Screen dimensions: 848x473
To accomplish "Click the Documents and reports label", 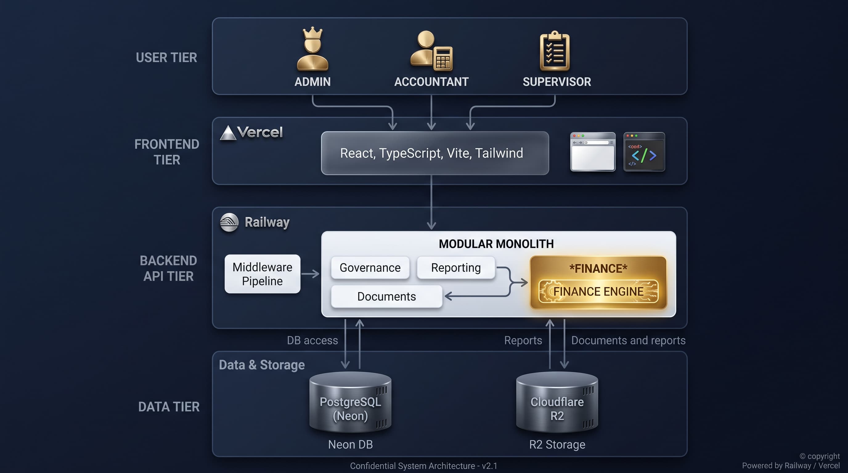I will point(628,341).
